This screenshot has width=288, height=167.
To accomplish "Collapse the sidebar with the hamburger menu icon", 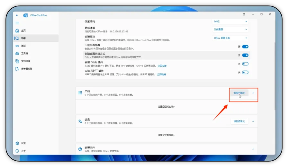I will pyautogui.click(x=17, y=23).
